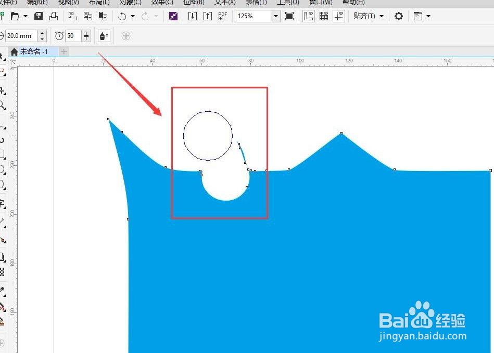Open the 贴齐(T) snap-to dropdown
This screenshot has height=353, width=494.
point(369,16)
